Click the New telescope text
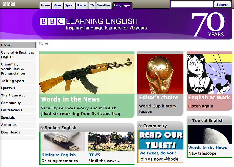Screen dimensions: 234x167 (x=202, y=153)
